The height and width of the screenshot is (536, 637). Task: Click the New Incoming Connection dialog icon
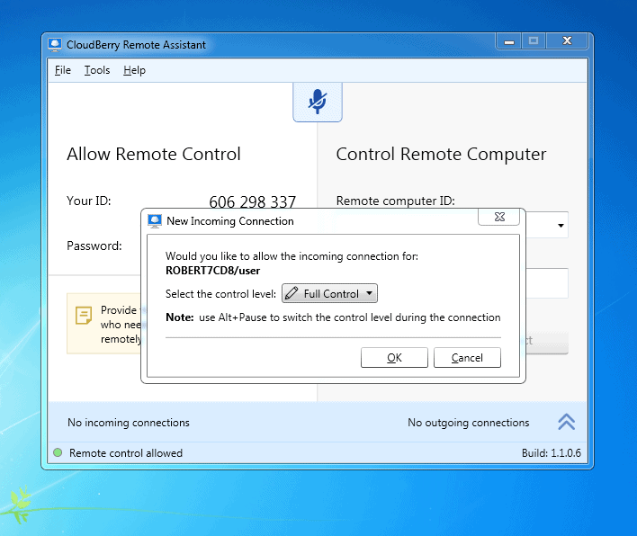click(155, 221)
